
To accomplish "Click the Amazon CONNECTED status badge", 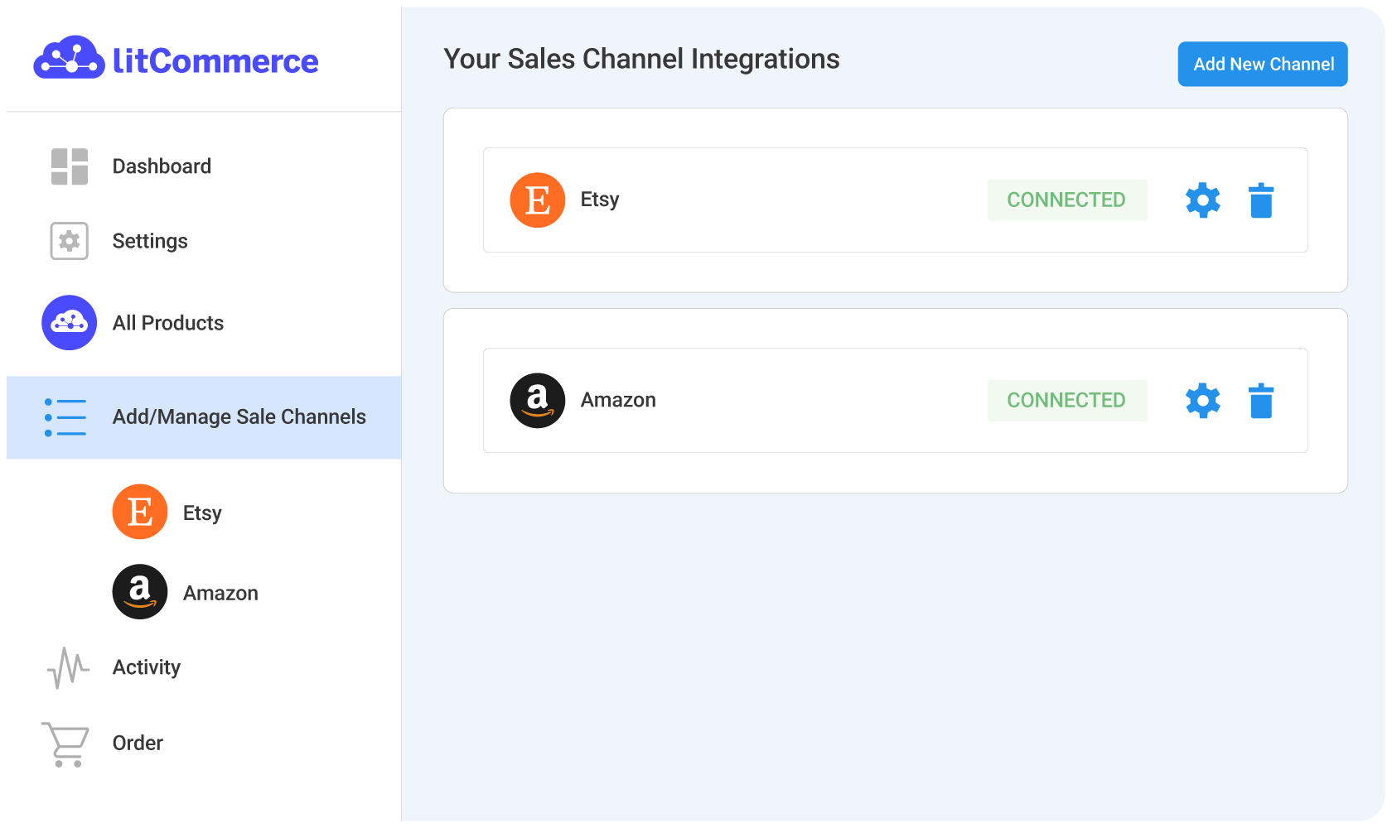I will click(1066, 401).
